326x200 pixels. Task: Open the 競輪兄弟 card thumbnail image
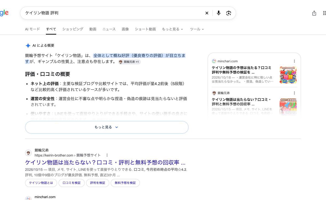tap(288, 107)
